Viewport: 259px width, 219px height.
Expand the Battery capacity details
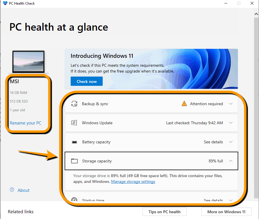pyautogui.click(x=230, y=142)
